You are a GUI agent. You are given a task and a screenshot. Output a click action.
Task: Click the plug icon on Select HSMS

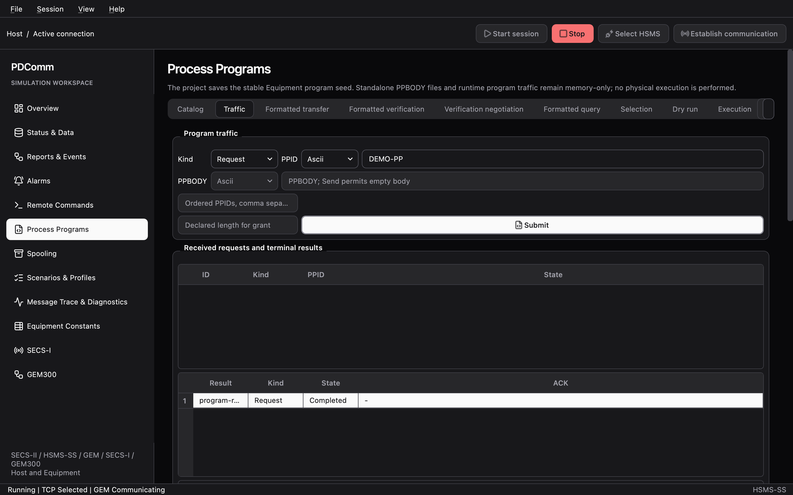[609, 34]
